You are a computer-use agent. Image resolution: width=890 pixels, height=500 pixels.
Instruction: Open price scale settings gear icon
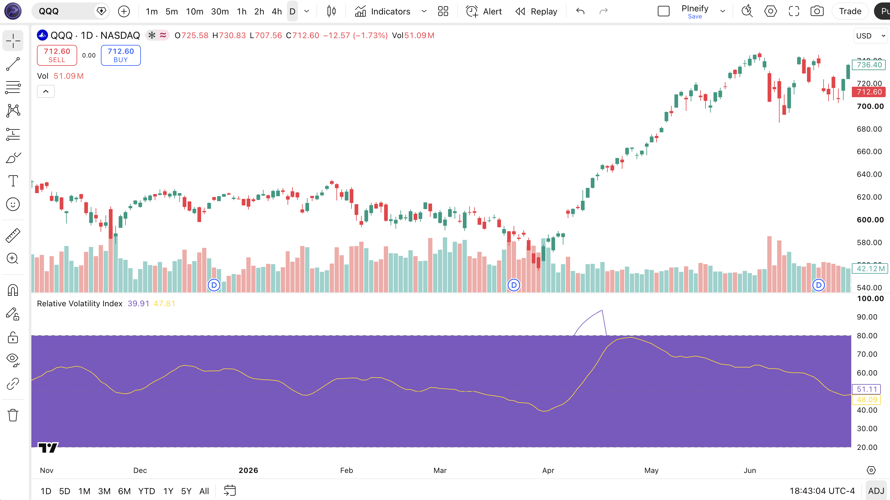(x=871, y=470)
